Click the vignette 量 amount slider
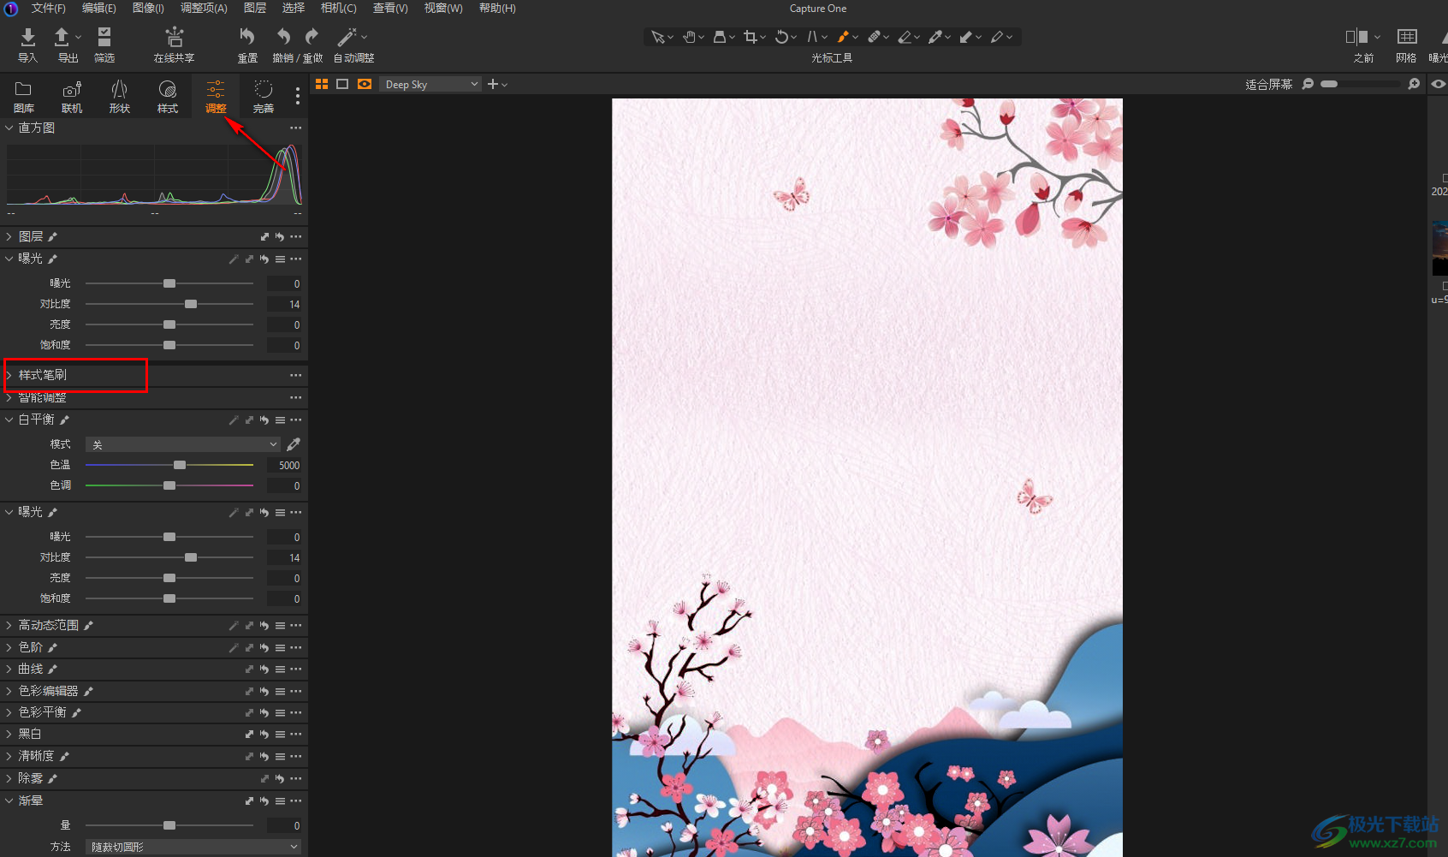The height and width of the screenshot is (857, 1448). pyautogui.click(x=169, y=825)
